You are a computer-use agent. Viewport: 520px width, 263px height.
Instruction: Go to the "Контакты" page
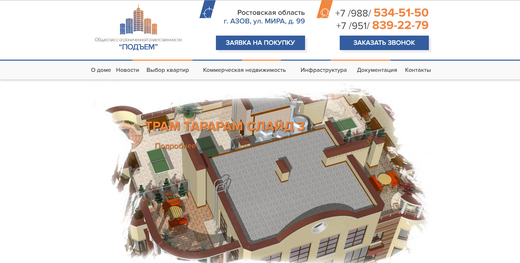point(418,70)
